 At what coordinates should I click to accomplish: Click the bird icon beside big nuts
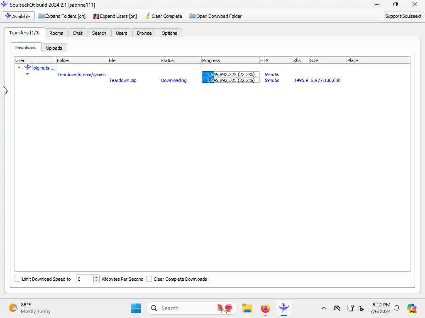[28, 67]
